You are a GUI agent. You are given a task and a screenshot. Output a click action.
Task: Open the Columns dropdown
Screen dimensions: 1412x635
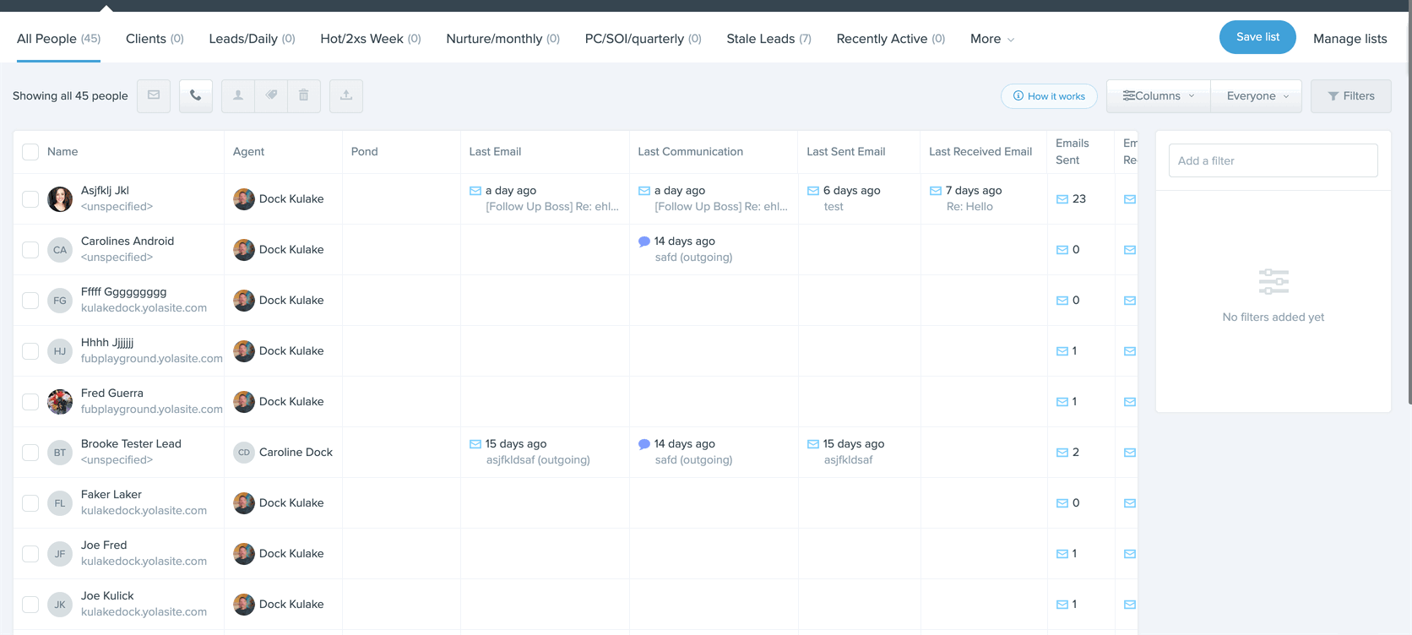[1158, 96]
